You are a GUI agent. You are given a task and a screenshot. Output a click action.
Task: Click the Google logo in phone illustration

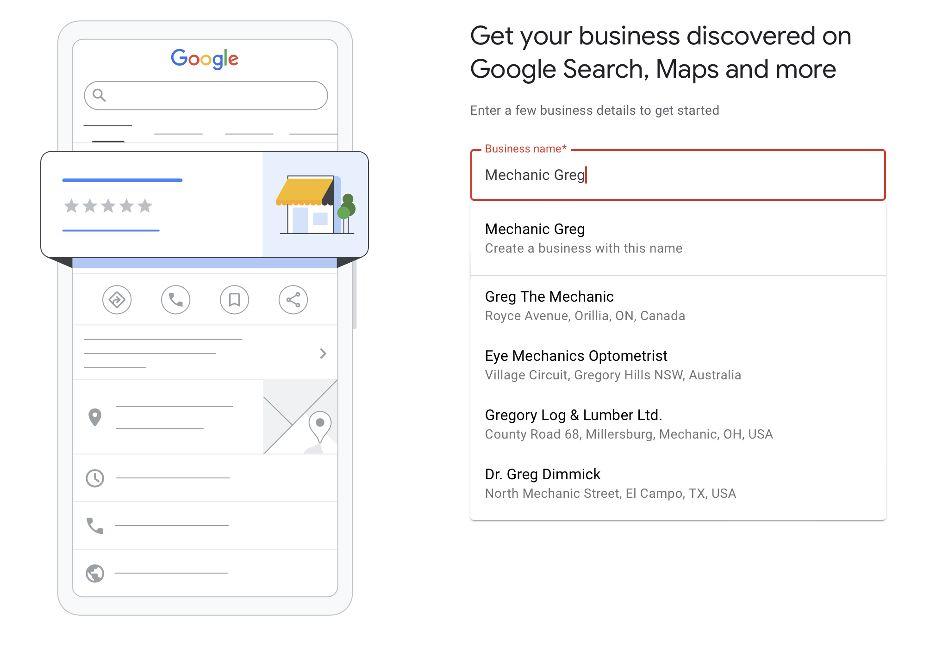(205, 59)
